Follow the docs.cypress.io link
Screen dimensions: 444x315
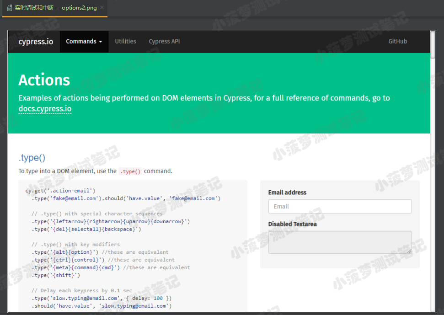(x=45, y=109)
